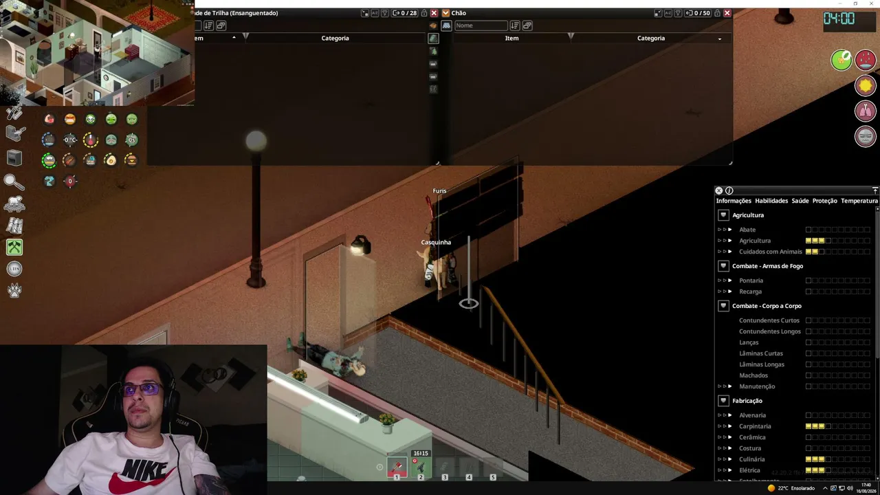Switch to the Informações tab

(734, 201)
